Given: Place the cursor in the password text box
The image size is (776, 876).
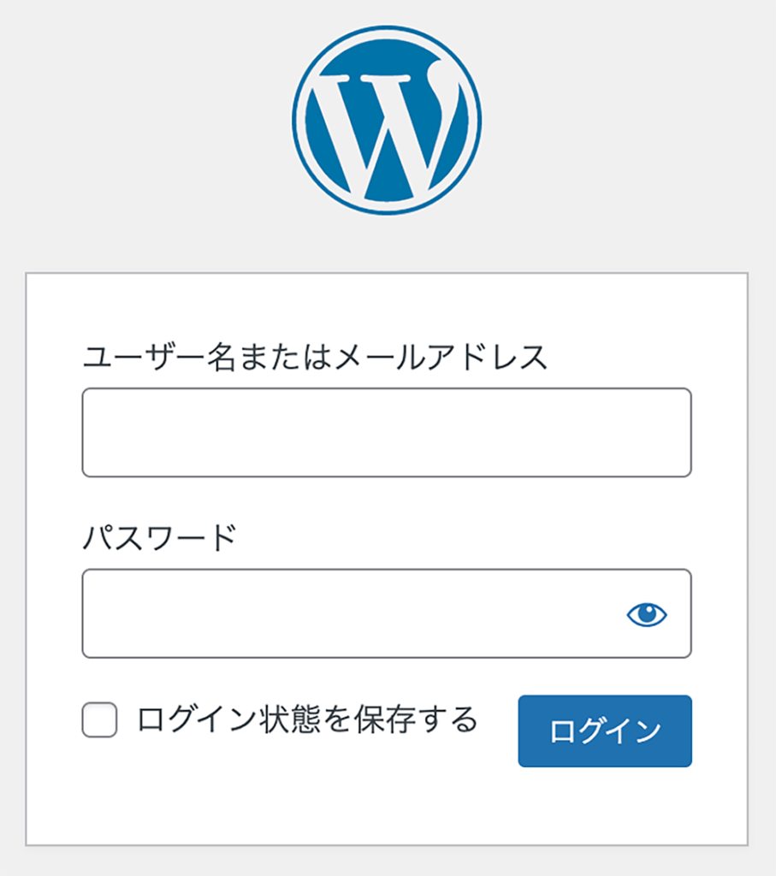Looking at the screenshot, I should 387,613.
